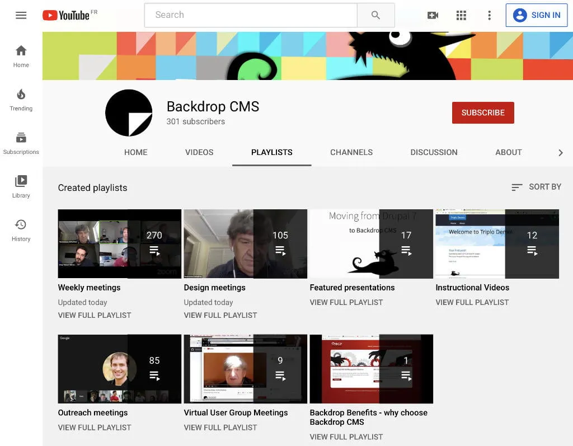Open Subscriptions in the sidebar
This screenshot has height=446, width=573.
click(x=21, y=143)
